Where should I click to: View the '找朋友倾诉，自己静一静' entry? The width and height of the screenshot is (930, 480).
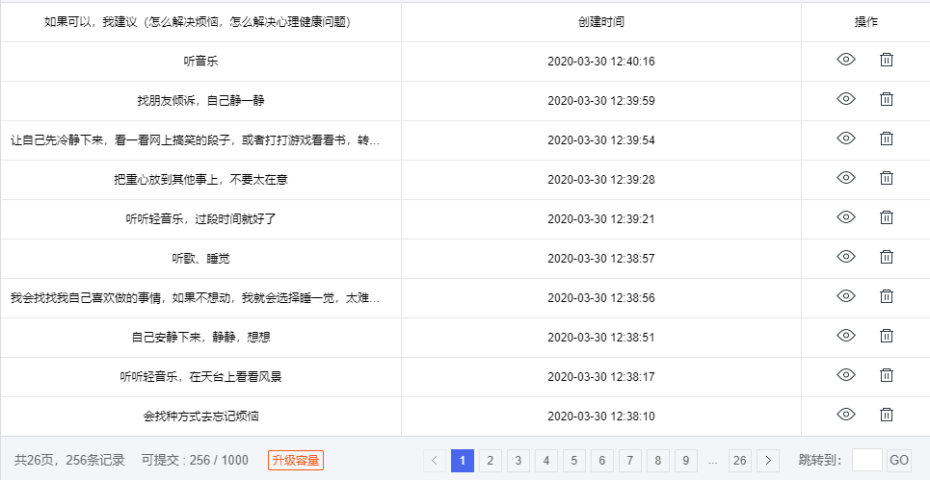tap(846, 100)
